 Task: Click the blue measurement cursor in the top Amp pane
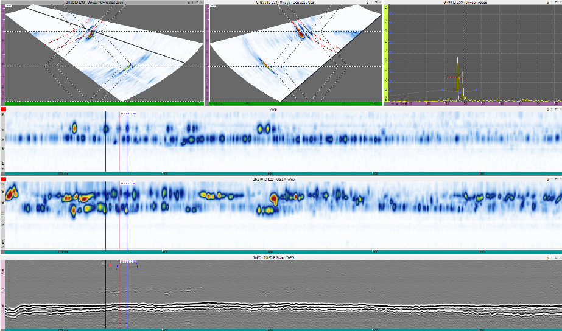127,143
